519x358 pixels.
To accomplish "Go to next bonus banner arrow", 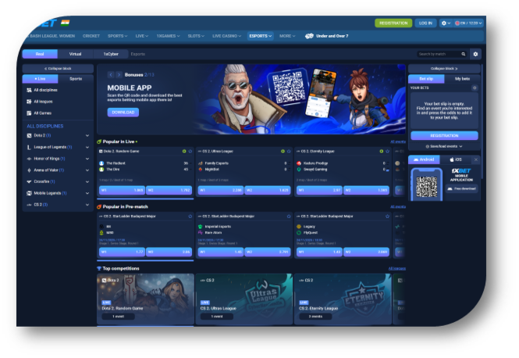I will pos(118,74).
